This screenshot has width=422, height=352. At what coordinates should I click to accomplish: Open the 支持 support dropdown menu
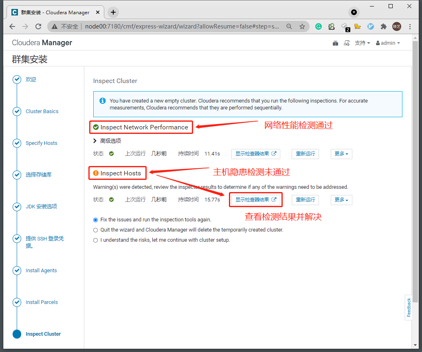tap(362, 43)
